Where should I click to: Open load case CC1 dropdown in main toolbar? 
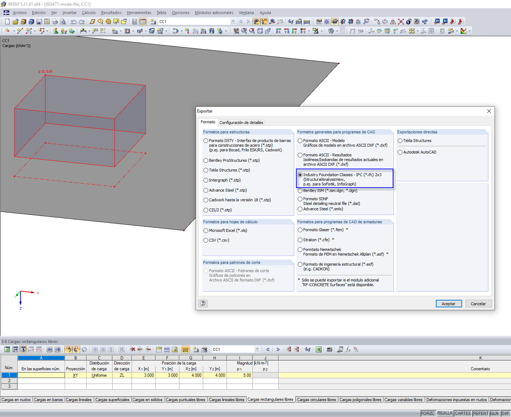coord(233,22)
